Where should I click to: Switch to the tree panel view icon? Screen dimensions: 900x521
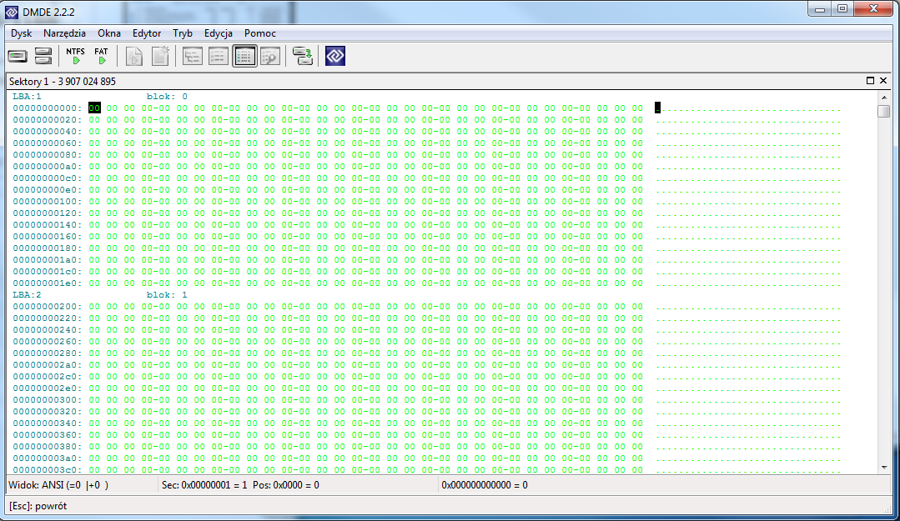point(193,56)
